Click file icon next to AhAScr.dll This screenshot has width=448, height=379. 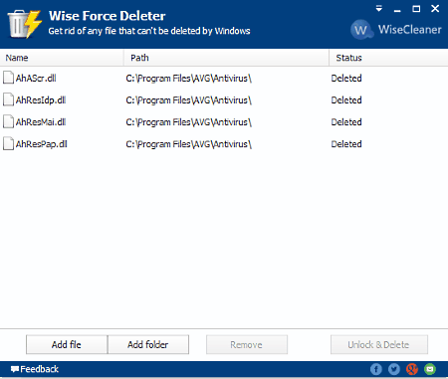pos(8,78)
